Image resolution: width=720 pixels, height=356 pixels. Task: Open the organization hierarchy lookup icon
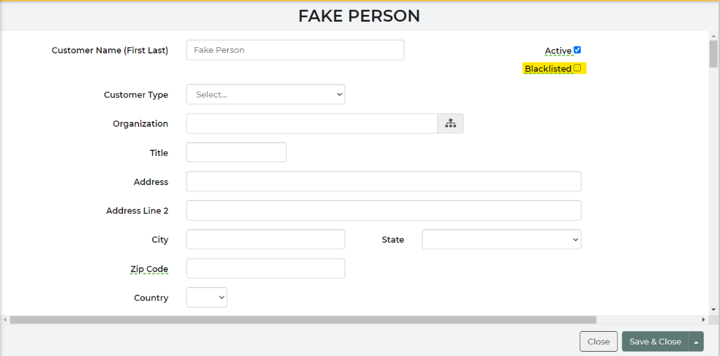[x=450, y=124]
